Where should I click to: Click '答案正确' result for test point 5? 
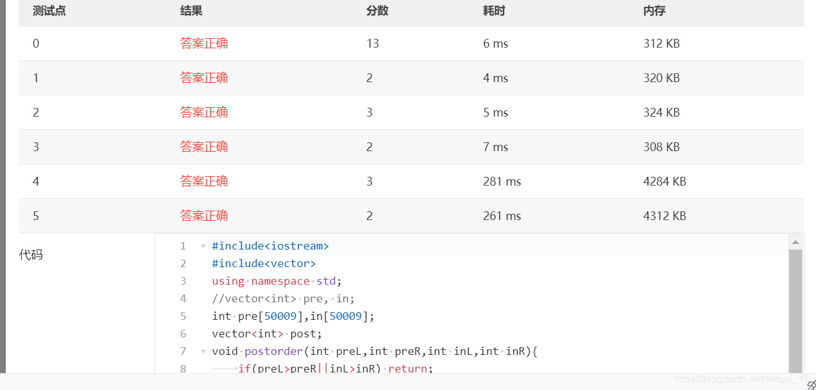[x=204, y=216]
